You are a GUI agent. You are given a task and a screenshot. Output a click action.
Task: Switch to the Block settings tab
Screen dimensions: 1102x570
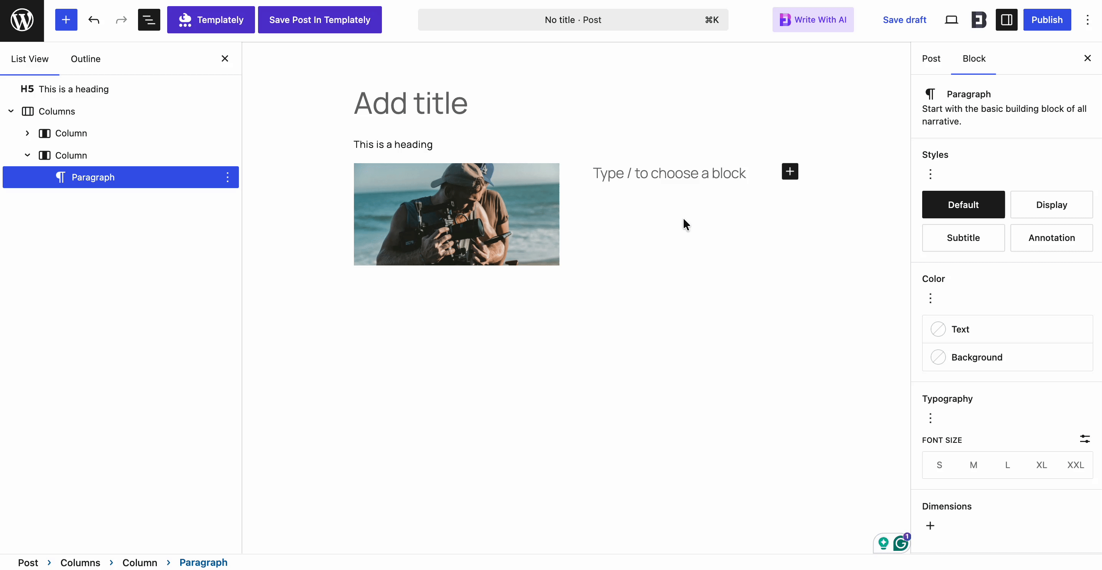coord(974,59)
